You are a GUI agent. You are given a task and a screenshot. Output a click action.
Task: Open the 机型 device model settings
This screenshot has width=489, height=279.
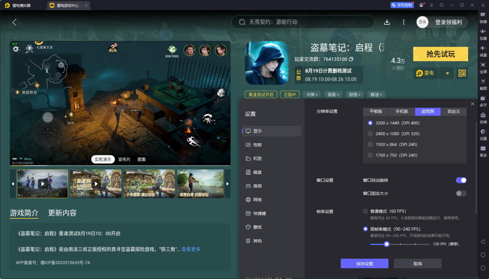tap(272, 158)
